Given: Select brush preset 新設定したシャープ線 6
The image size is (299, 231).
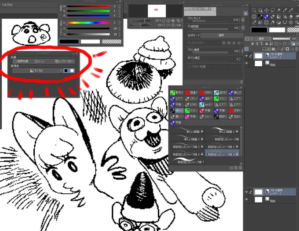Looking at the screenshot, I should pos(222,153).
